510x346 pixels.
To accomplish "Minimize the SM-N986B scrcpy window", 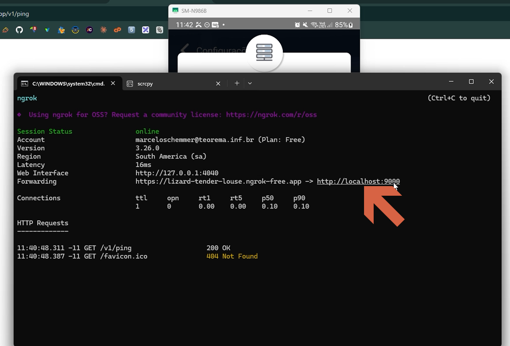I will coord(310,11).
